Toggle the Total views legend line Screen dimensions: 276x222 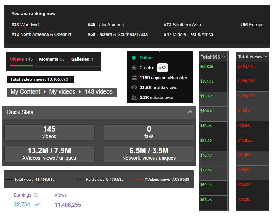click(9, 180)
